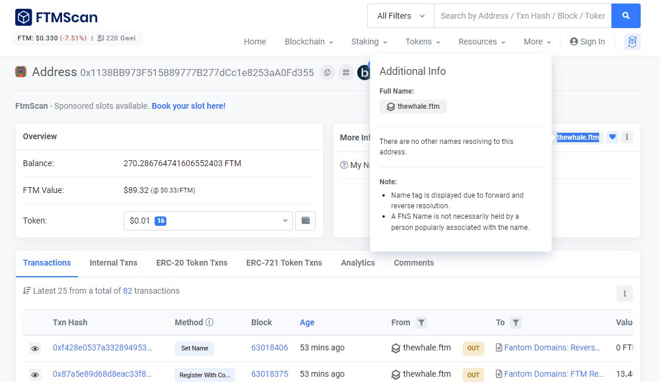Preview the 0xf428e0537a transaction with eye icon
Screen dimensions: 660x382
click(x=35, y=349)
